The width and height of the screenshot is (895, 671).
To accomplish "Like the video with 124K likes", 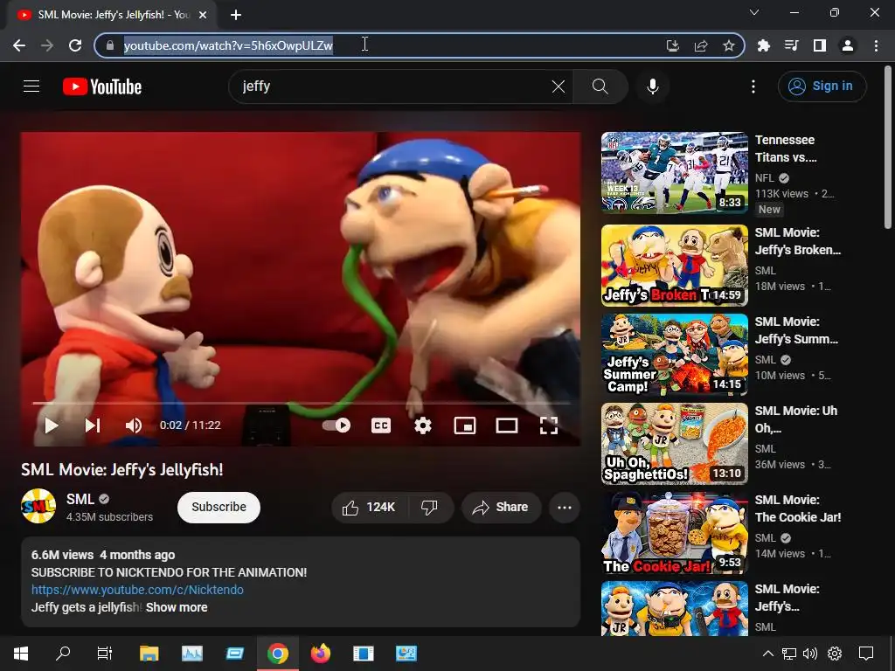I will tap(369, 508).
